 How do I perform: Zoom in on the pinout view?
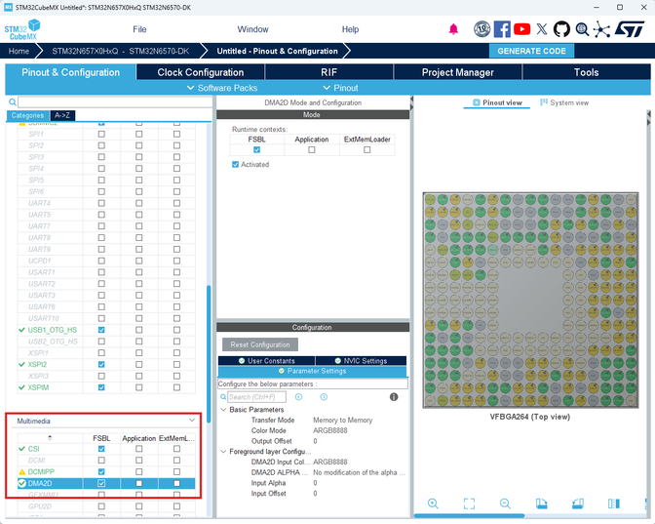pyautogui.click(x=433, y=504)
